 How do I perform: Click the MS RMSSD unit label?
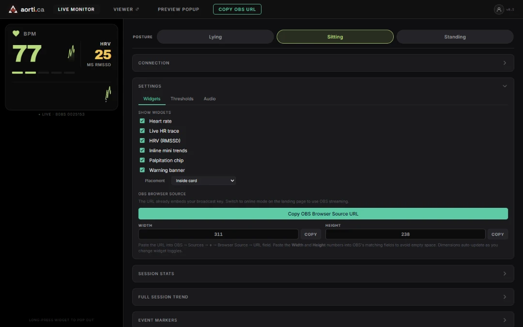click(x=99, y=65)
